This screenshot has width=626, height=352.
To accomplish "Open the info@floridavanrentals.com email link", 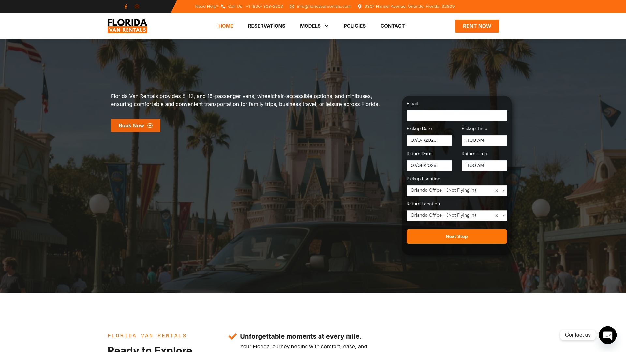I will click(x=324, y=7).
